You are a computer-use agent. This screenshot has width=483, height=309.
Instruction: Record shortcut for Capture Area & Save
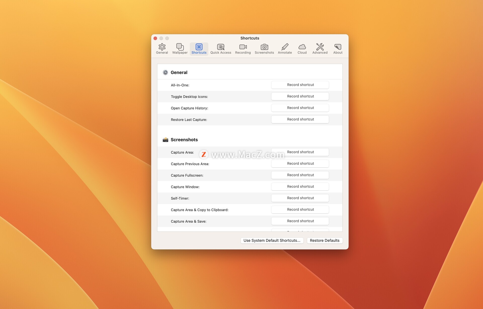(300, 221)
